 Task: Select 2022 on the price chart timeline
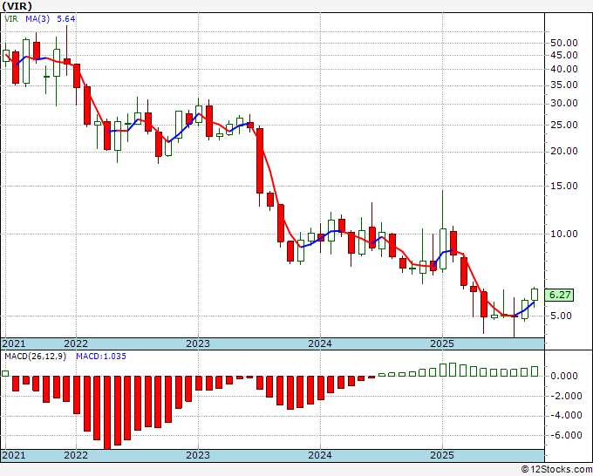(76, 343)
